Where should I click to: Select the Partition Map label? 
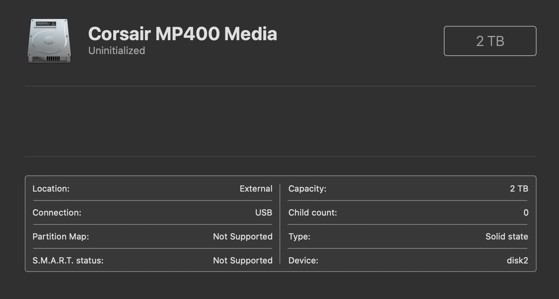[61, 236]
